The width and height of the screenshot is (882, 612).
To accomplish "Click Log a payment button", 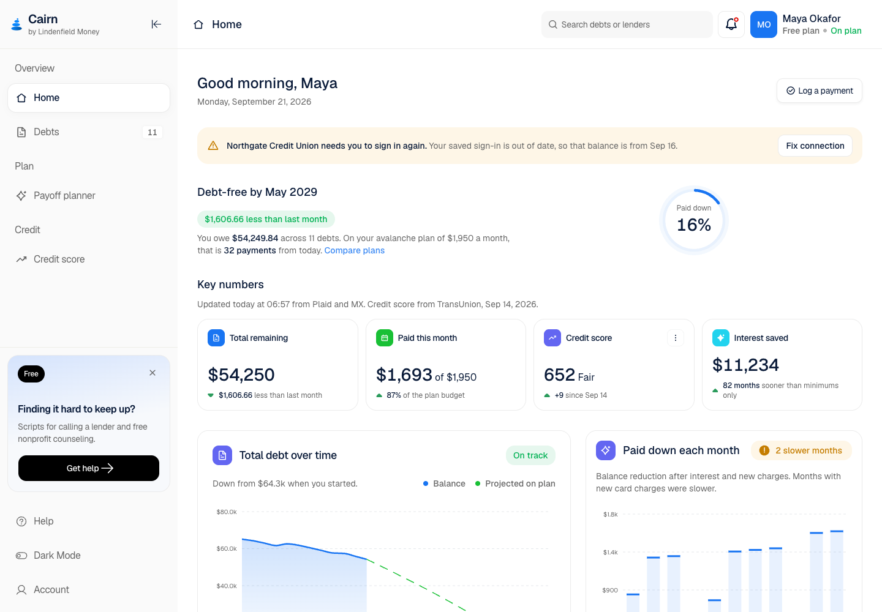I will (820, 91).
